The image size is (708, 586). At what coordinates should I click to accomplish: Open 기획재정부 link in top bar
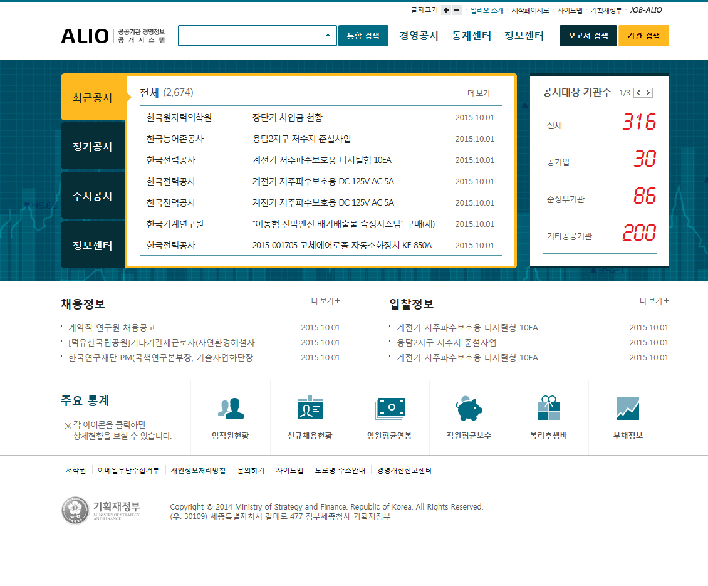coord(606,10)
